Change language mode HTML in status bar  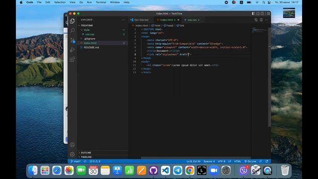[238, 161]
